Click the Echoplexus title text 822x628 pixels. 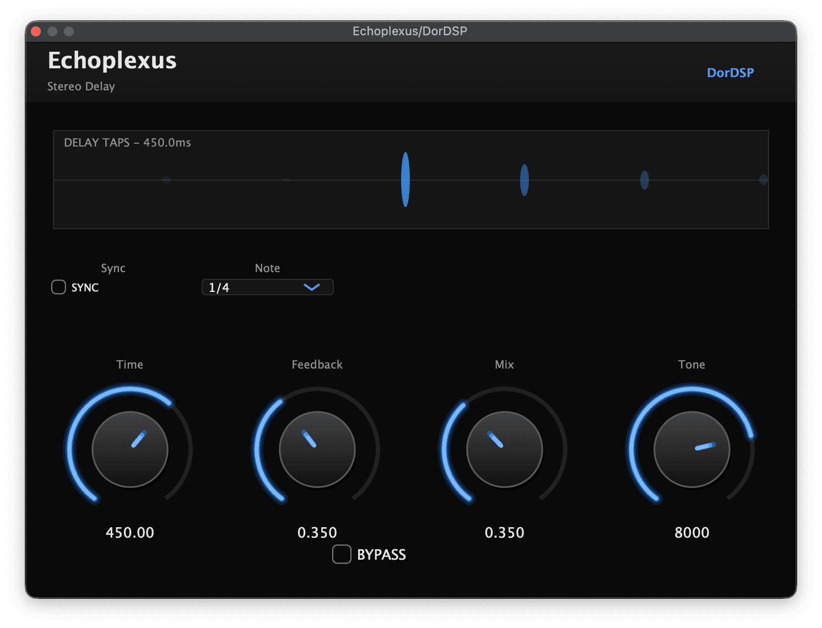(112, 61)
